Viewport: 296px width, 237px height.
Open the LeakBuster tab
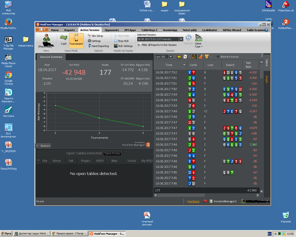[210, 30]
